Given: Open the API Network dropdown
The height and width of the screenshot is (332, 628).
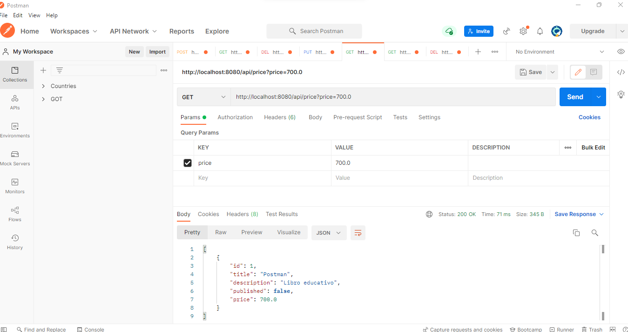Looking at the screenshot, I should click(x=133, y=31).
